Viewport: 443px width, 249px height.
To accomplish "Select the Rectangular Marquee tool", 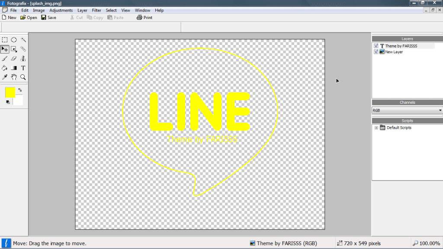I will pyautogui.click(x=4, y=40).
